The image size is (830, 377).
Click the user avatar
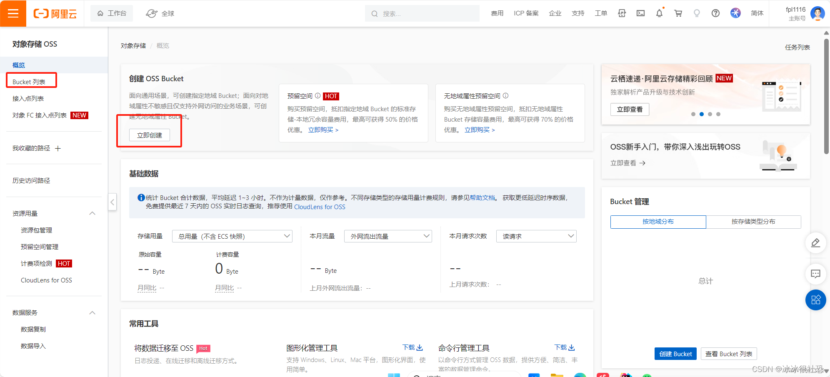tap(817, 13)
